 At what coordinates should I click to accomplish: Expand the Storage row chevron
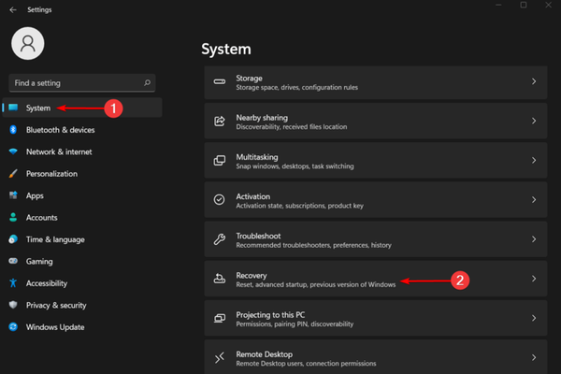pyautogui.click(x=534, y=82)
